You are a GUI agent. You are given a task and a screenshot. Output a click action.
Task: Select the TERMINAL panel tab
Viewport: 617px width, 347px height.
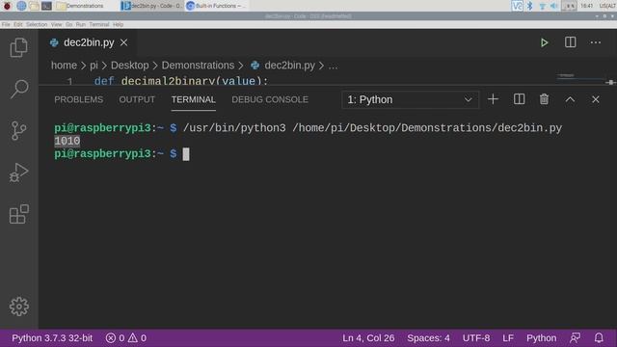coord(193,99)
